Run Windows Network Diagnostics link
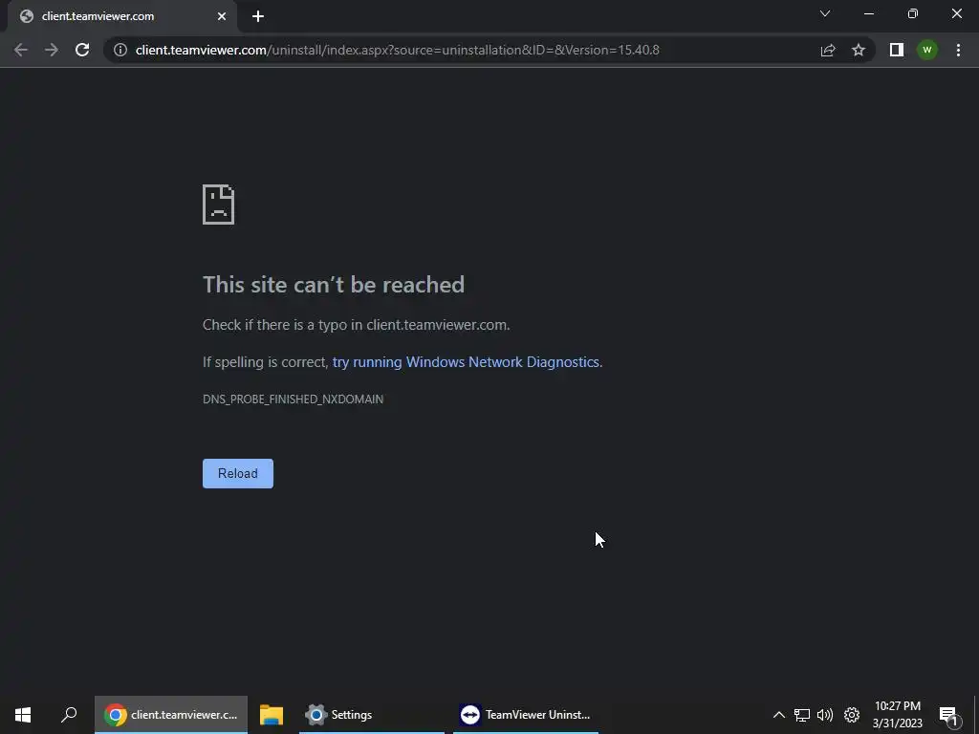Viewport: 979px width, 734px height. (x=467, y=362)
